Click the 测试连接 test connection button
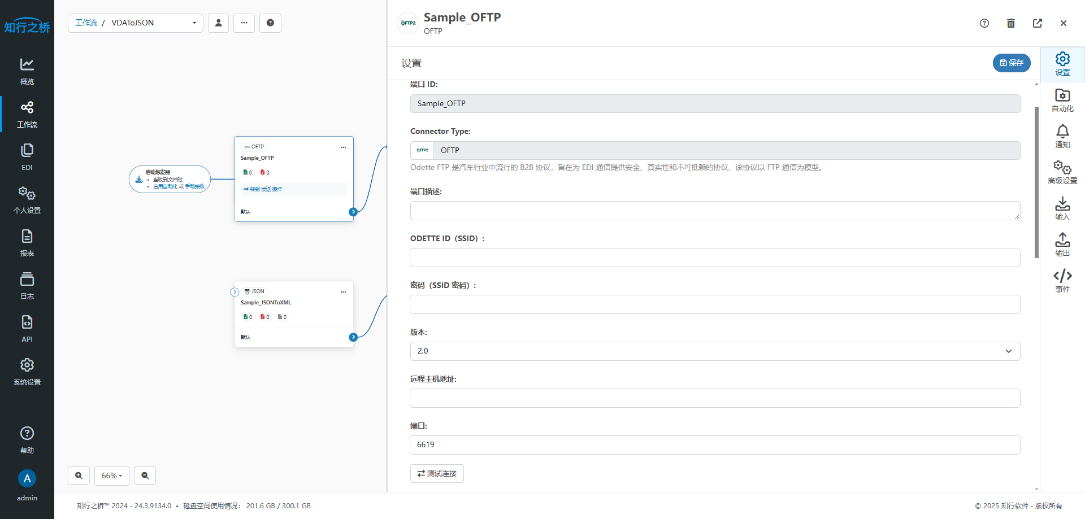 point(437,473)
